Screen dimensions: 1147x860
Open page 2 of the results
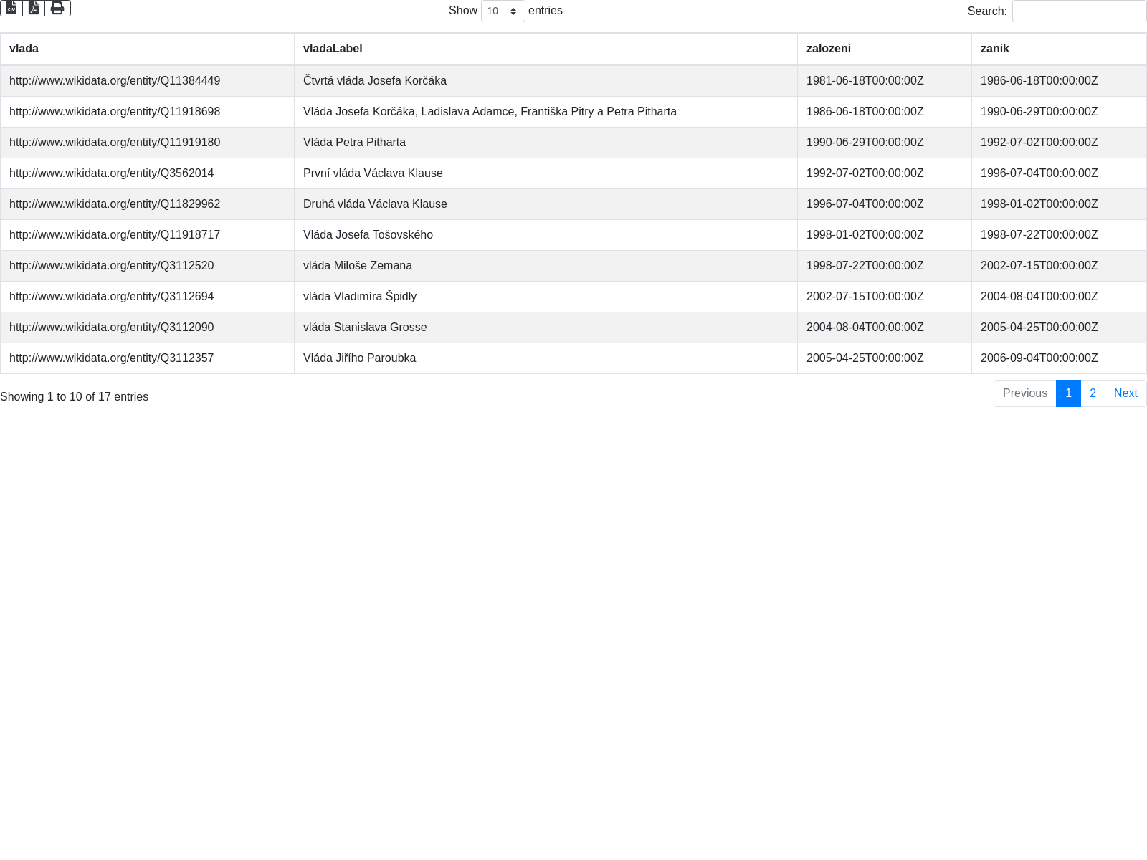point(1093,393)
